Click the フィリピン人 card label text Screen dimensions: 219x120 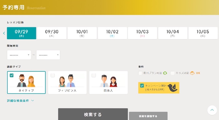(67, 91)
